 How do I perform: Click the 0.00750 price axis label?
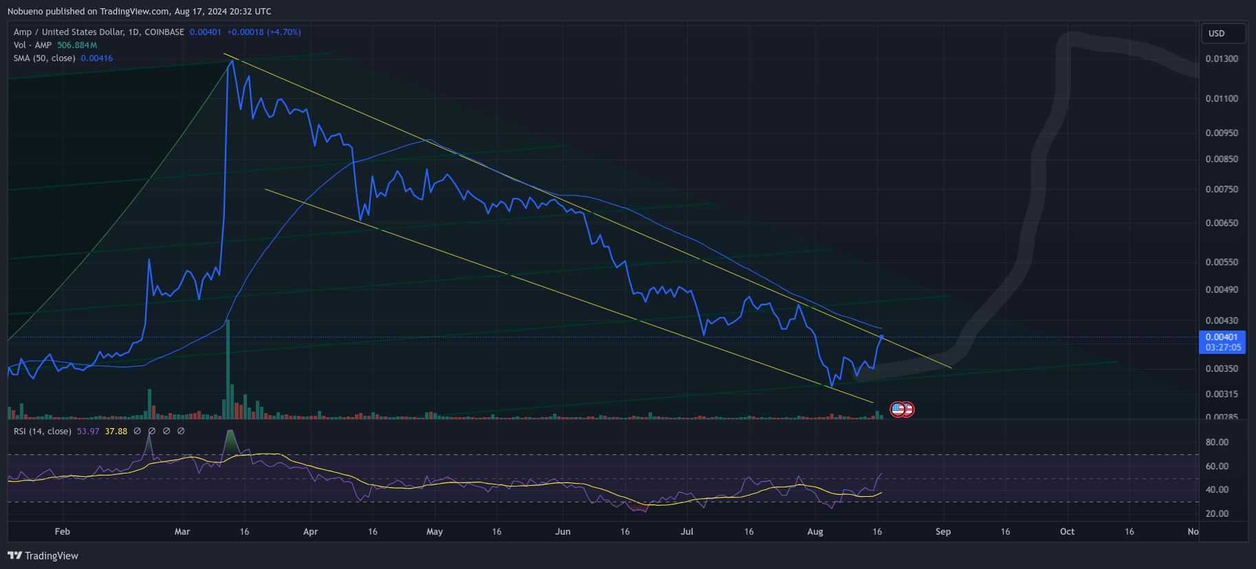[x=1222, y=189]
